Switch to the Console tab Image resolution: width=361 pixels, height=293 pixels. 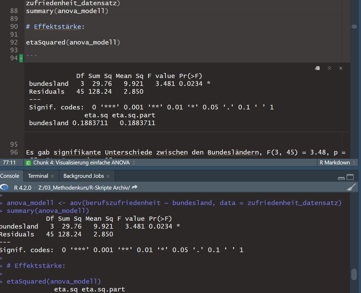pos(10,176)
